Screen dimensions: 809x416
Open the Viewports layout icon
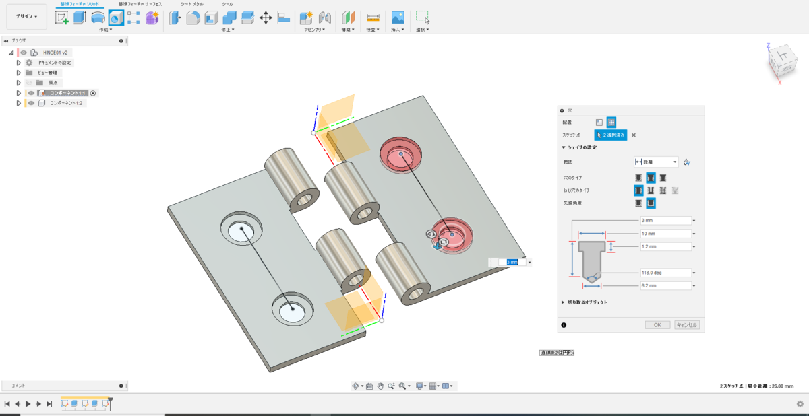point(446,386)
